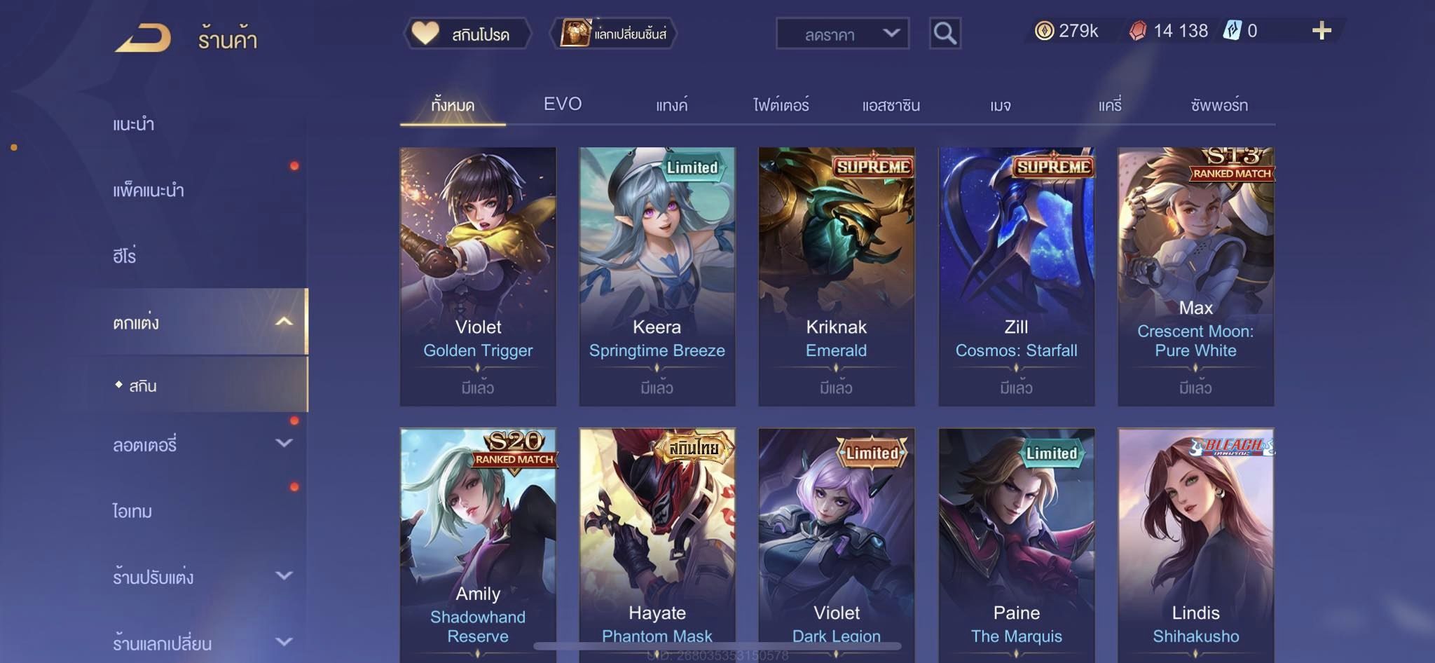Select the ซัพพอร์ท role tab
1435x663 pixels.
tap(1219, 105)
